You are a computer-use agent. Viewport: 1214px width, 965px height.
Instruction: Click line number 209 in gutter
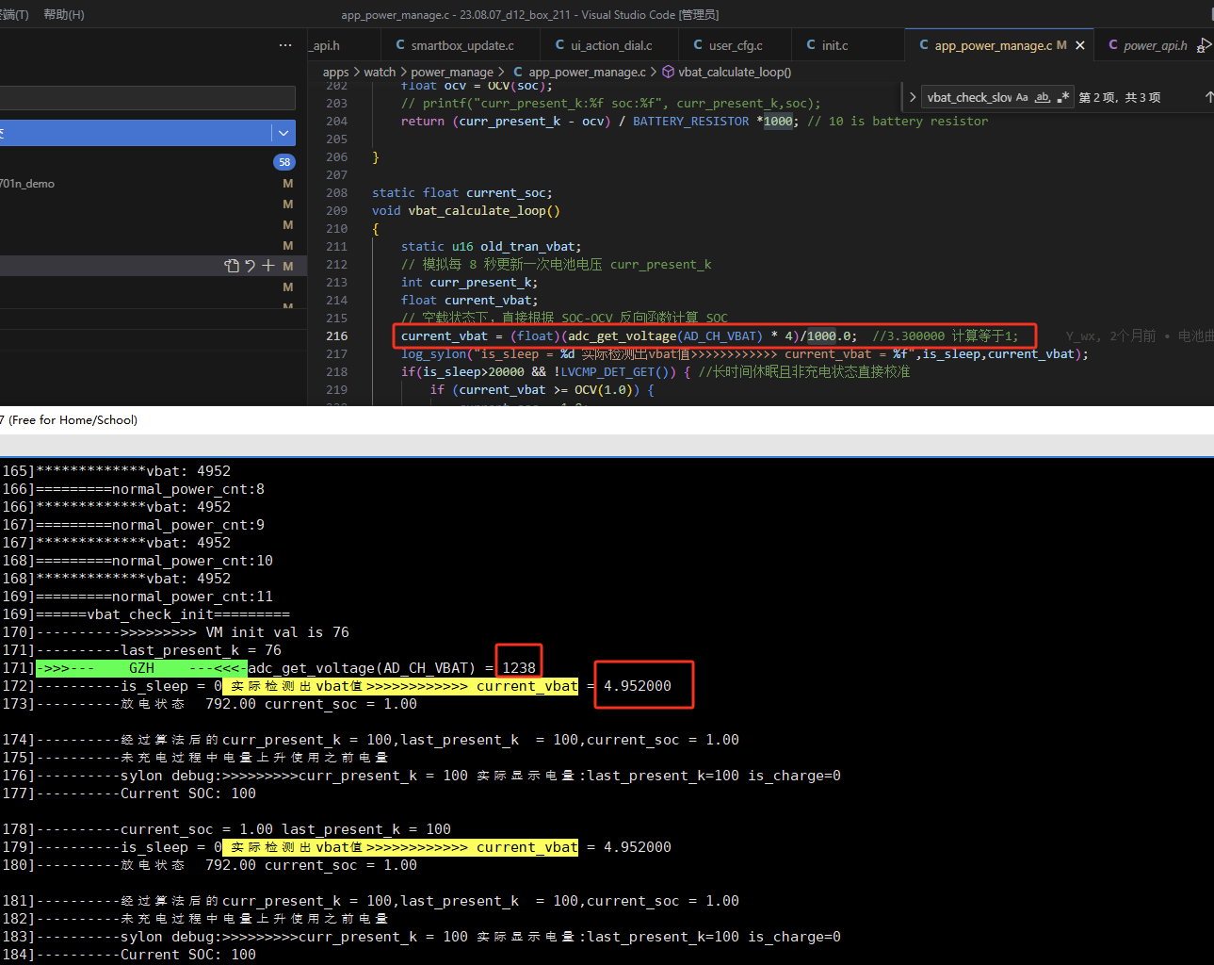click(x=336, y=211)
